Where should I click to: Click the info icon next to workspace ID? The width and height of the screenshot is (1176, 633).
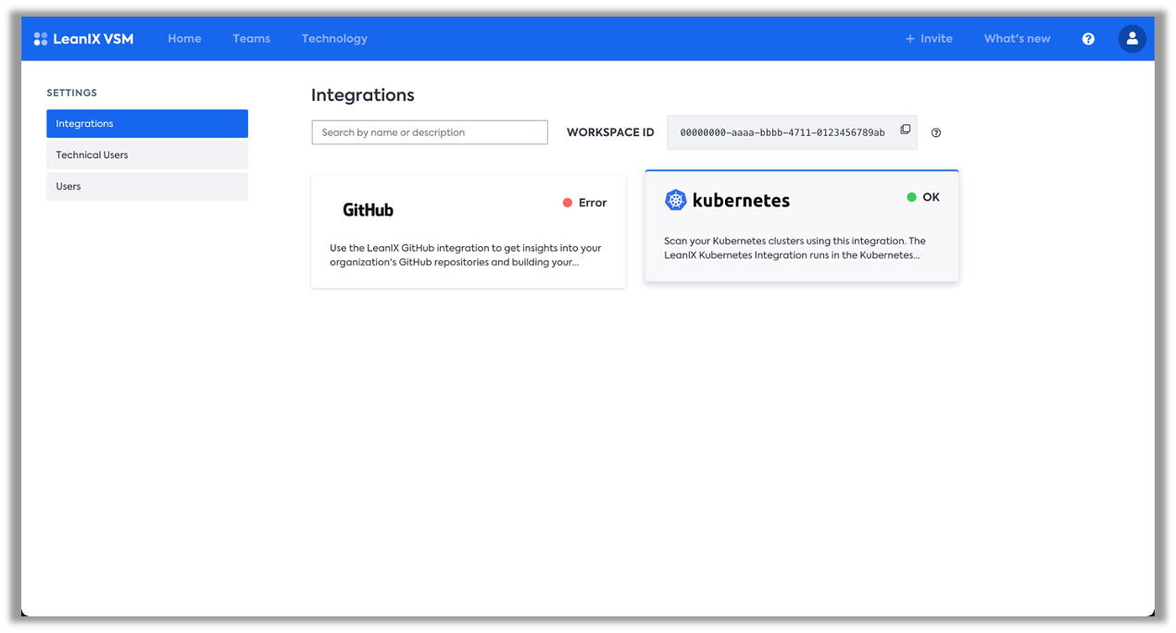pos(936,132)
